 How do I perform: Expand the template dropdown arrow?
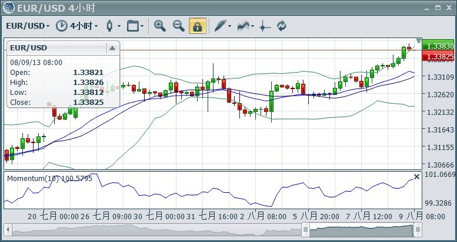tap(142, 26)
